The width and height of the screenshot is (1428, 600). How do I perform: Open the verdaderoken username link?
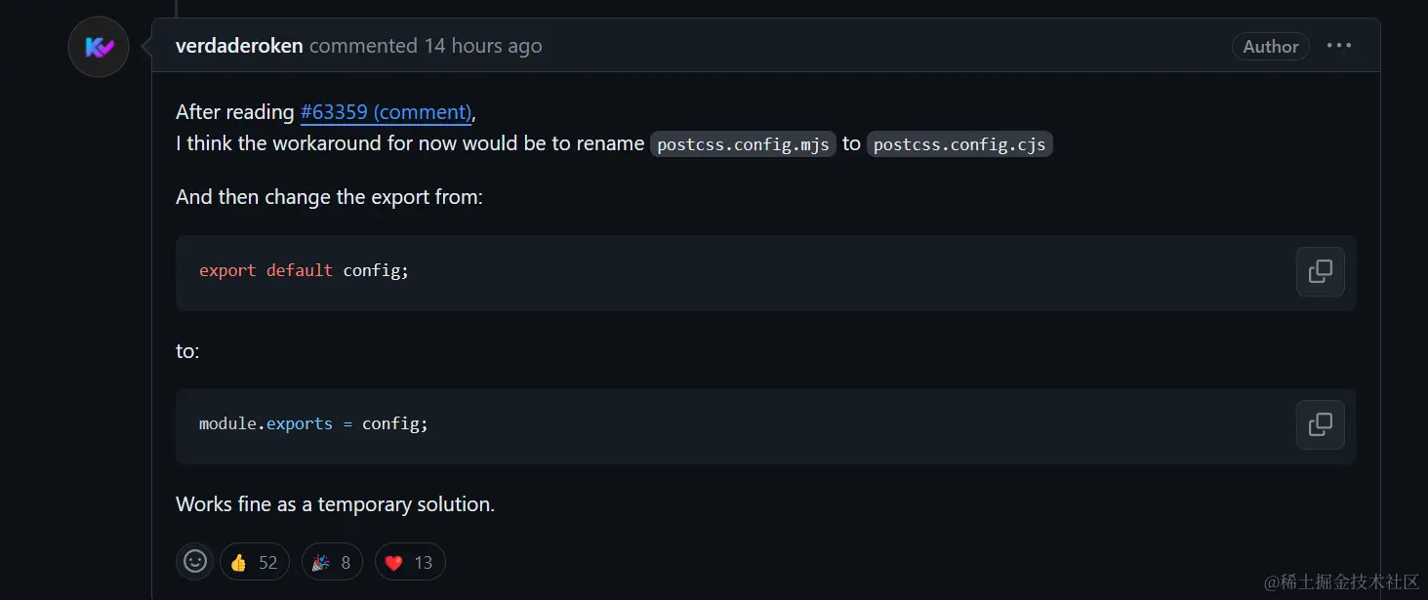239,46
